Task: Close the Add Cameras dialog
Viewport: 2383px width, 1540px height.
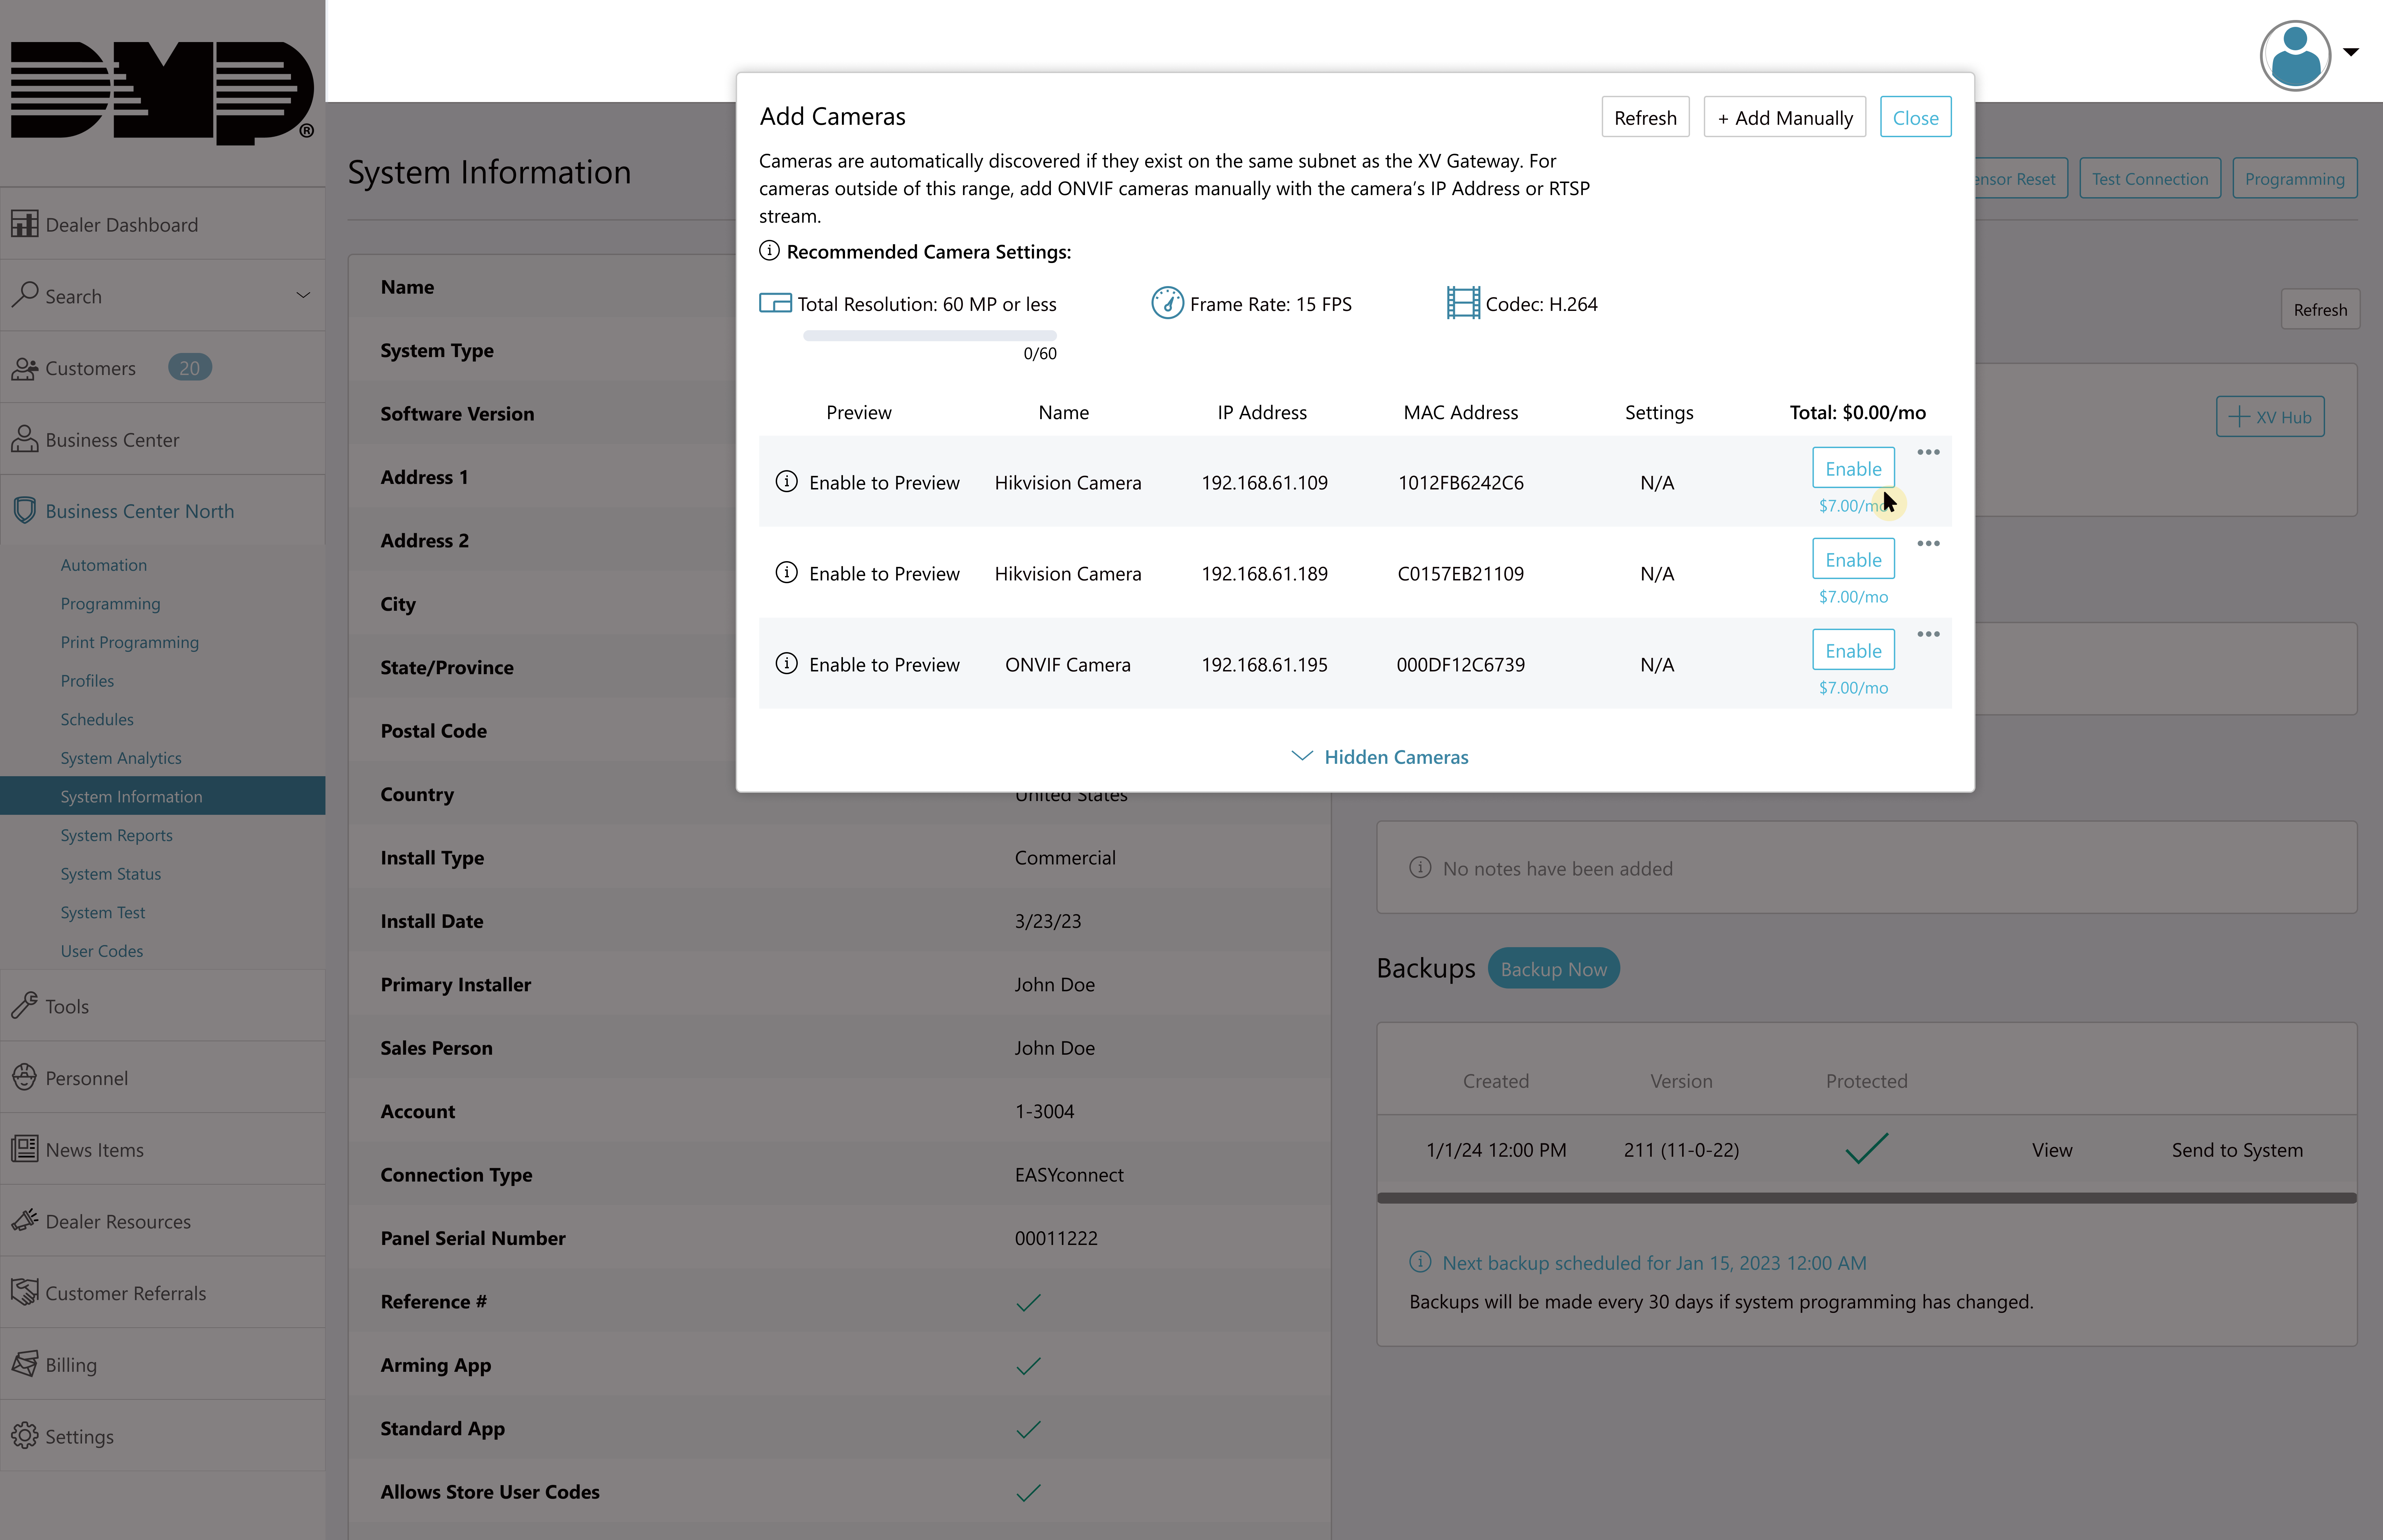Action: [x=1915, y=117]
